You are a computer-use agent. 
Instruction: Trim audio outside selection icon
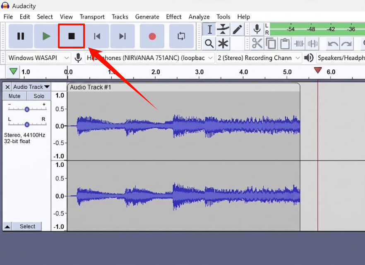299,43
